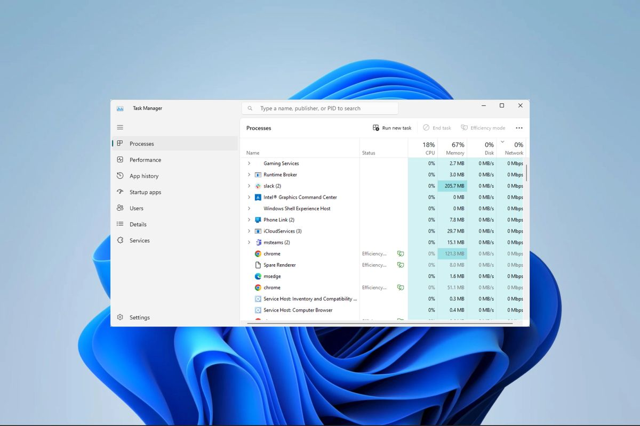Click the 2.7 MB memory cell for Gaming Services
The height and width of the screenshot is (426, 640).
(452, 163)
